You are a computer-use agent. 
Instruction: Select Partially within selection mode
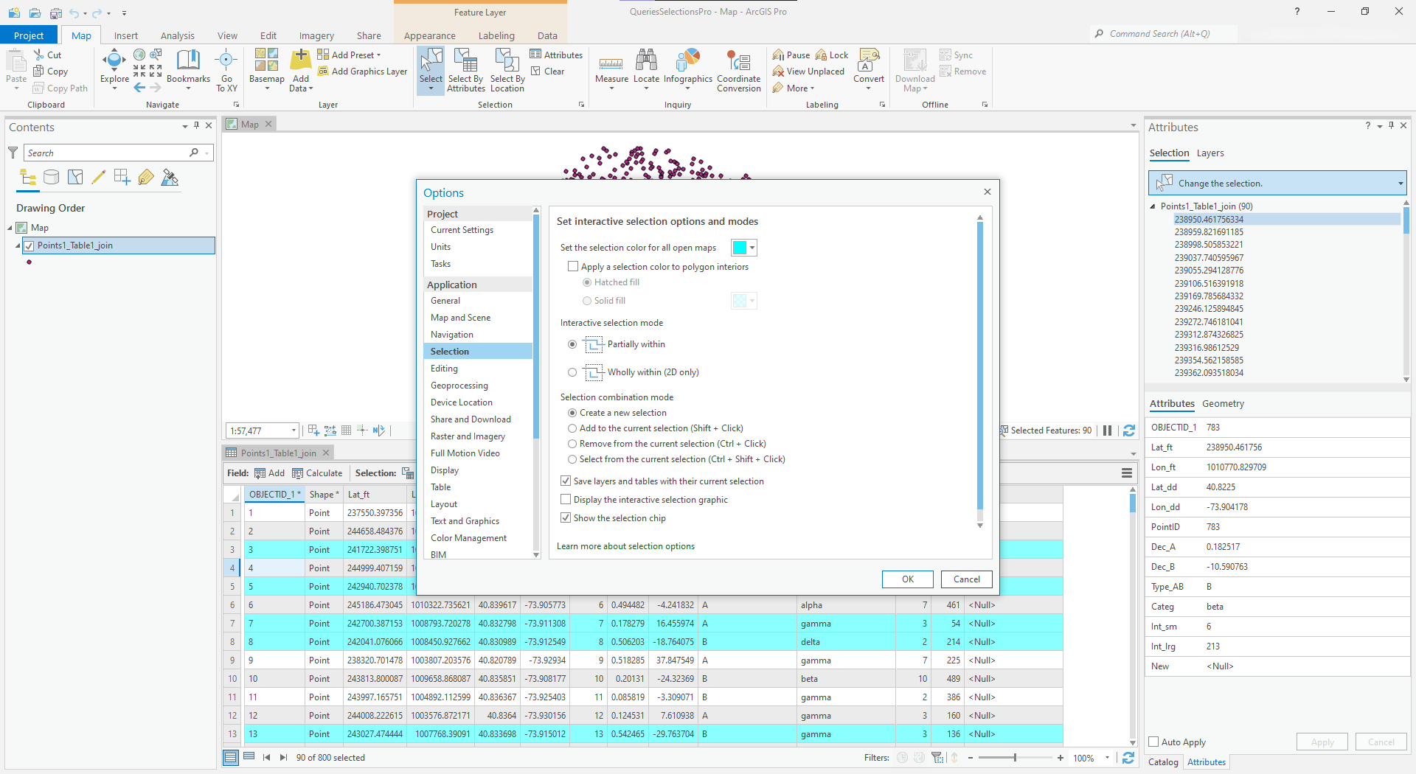(572, 344)
